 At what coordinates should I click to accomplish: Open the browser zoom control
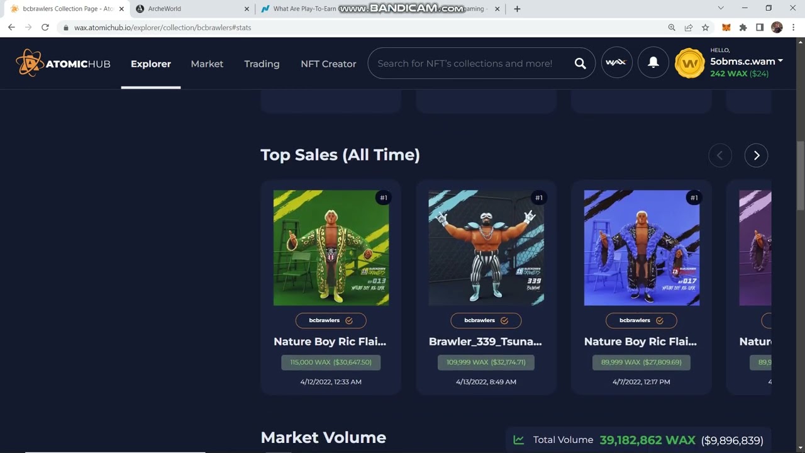(672, 28)
